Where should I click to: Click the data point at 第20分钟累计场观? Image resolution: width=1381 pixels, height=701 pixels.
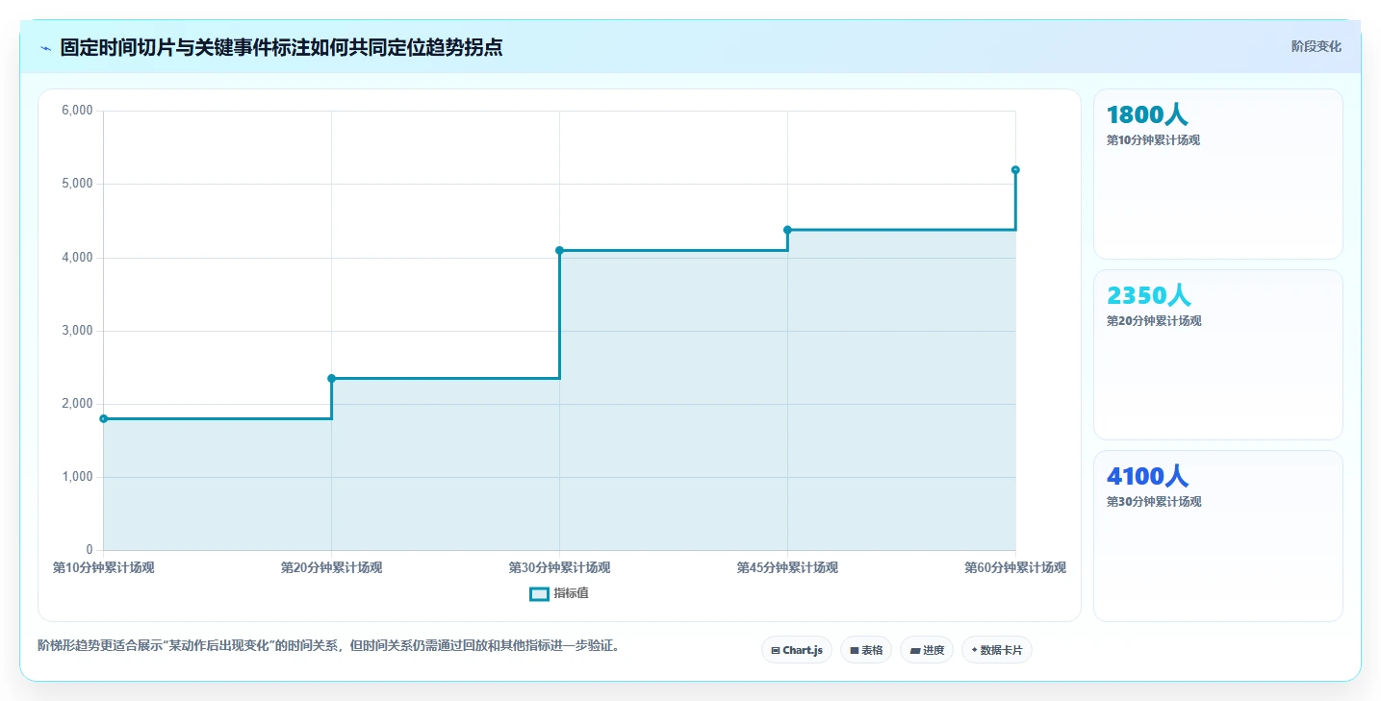(332, 378)
